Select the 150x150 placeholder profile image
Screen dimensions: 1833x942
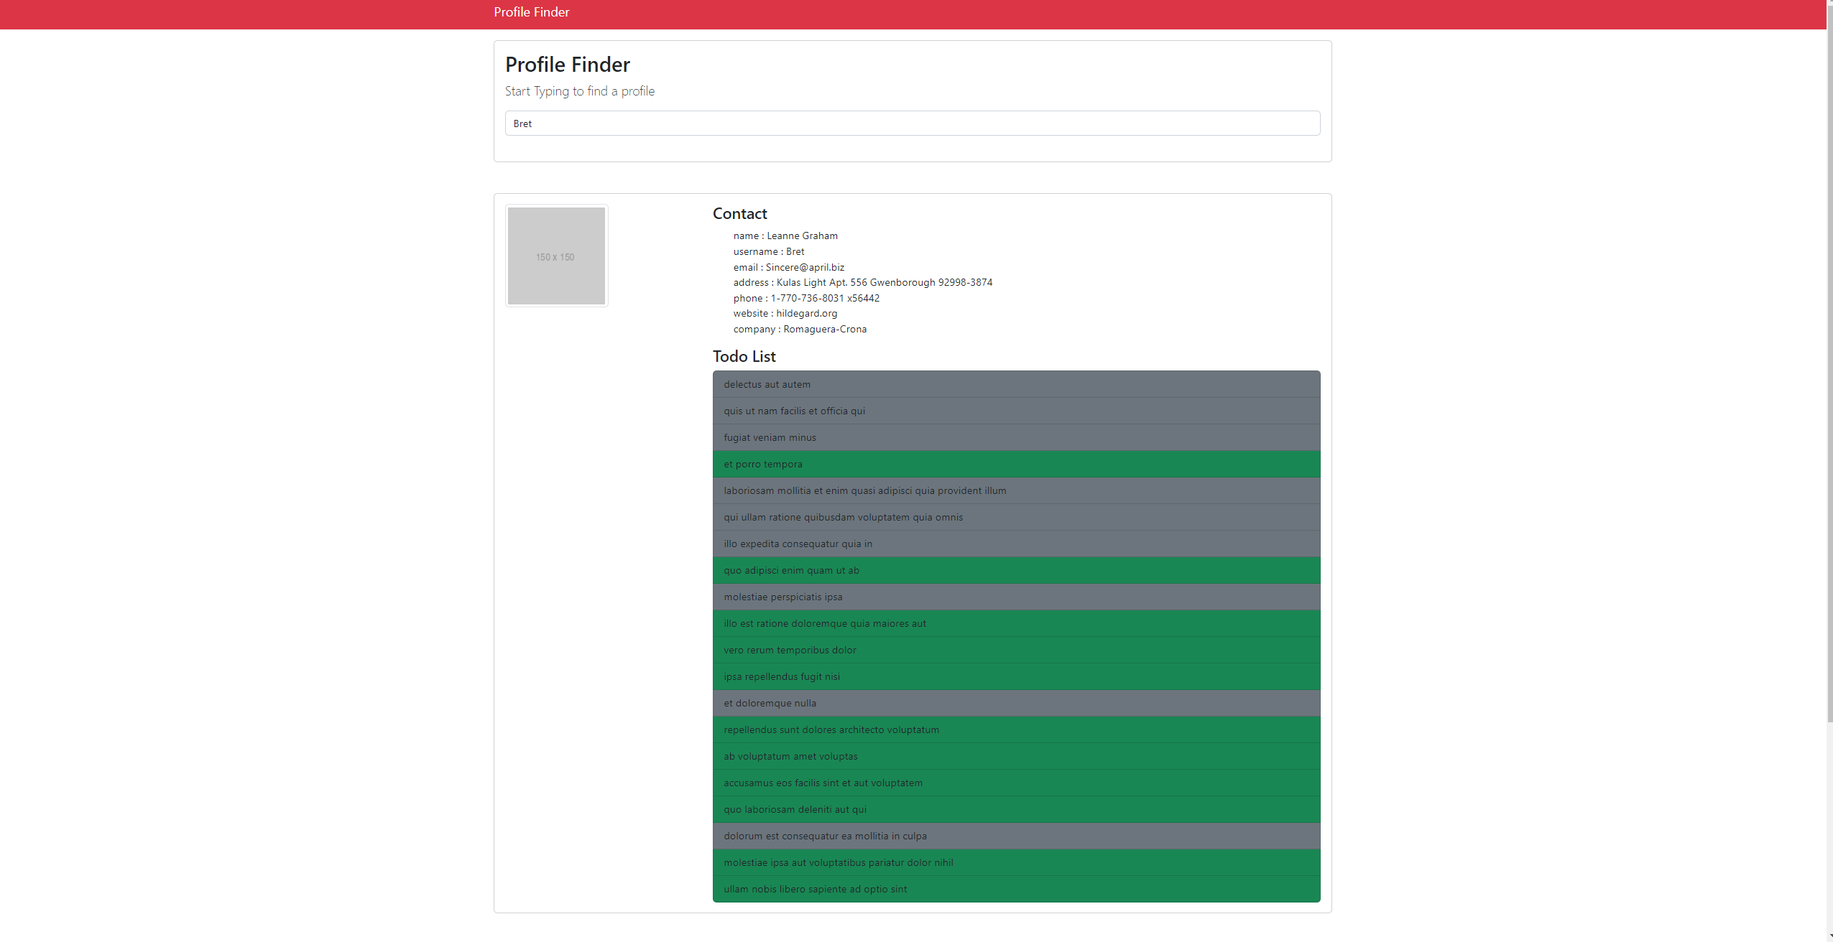coord(555,255)
